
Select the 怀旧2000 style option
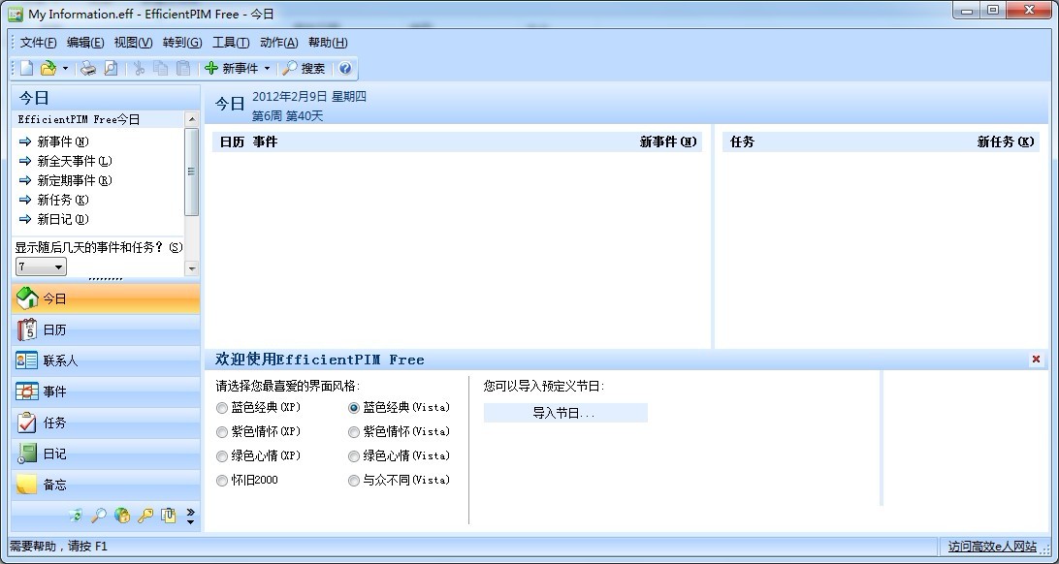tap(223, 481)
